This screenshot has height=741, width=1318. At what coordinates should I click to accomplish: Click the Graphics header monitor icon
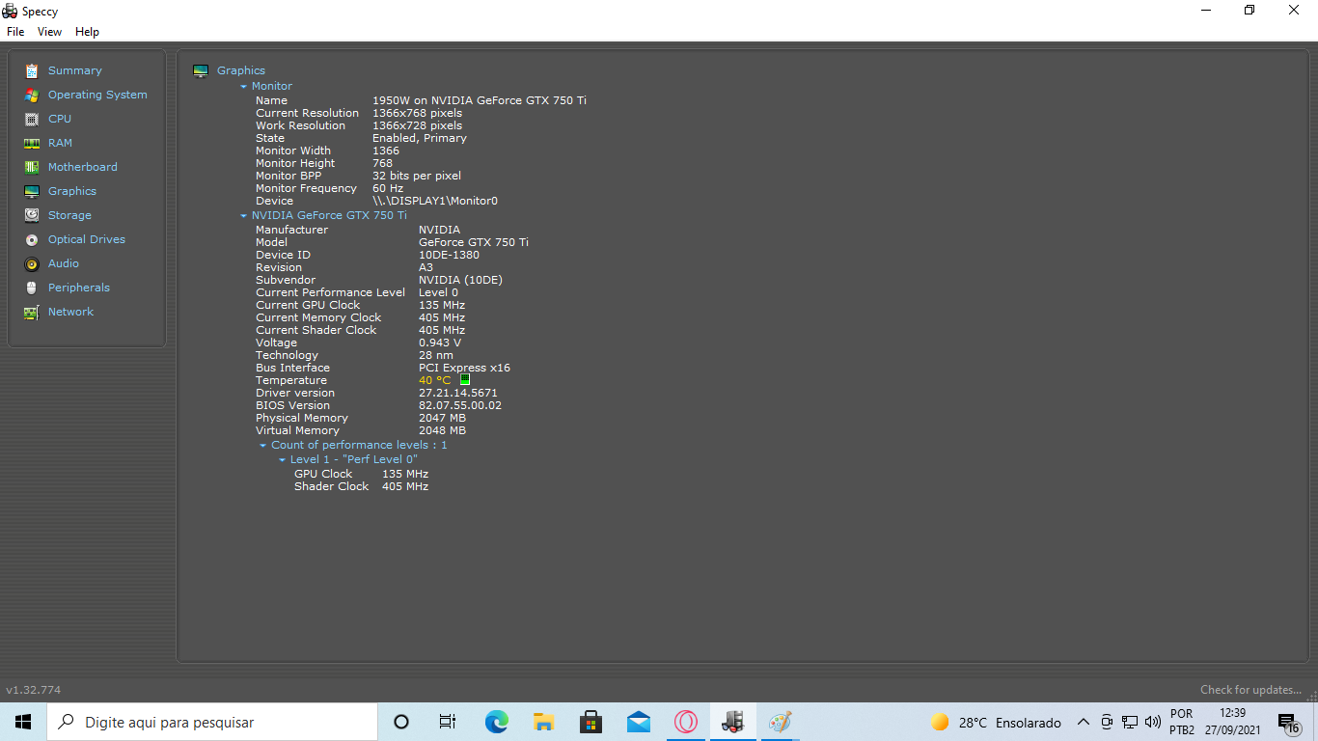click(x=201, y=70)
